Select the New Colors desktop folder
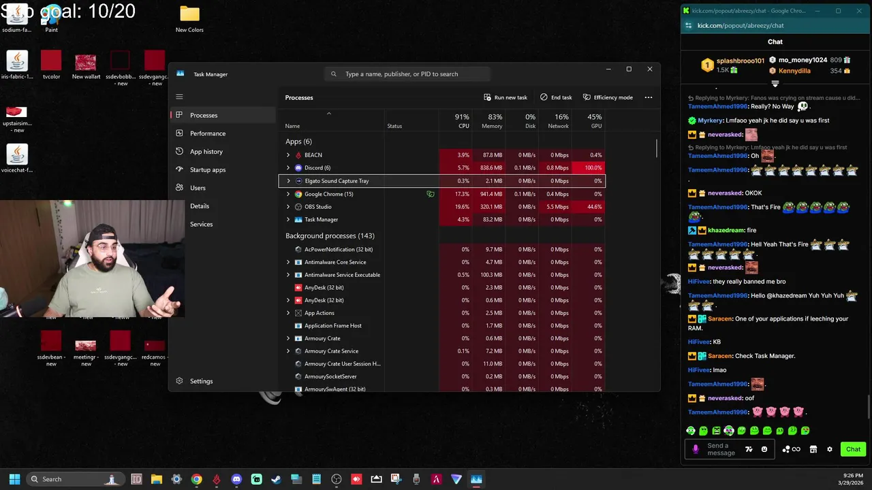Screen dimensions: 872x490 (189, 19)
